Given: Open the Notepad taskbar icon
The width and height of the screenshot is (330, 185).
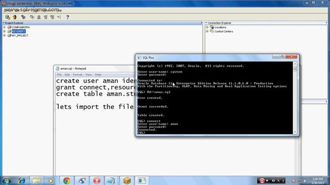Looking at the screenshot, I should coord(111,181).
